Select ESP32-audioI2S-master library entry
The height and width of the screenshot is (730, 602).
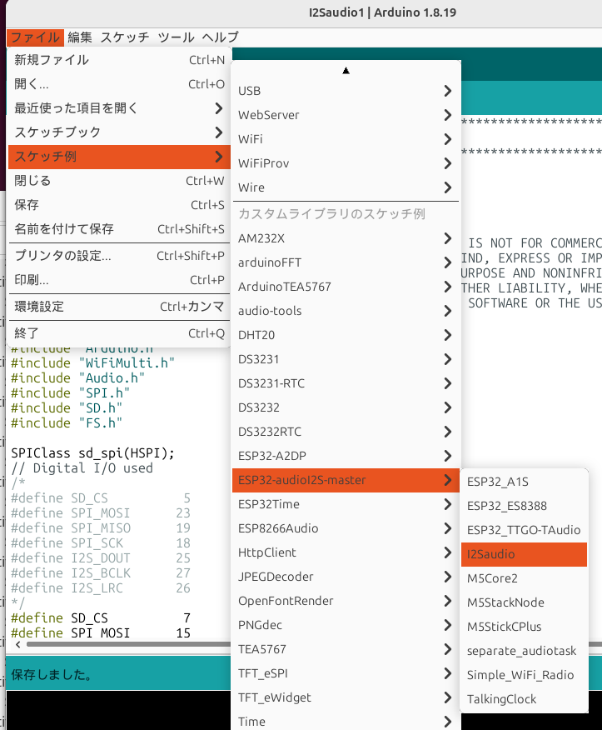point(346,481)
